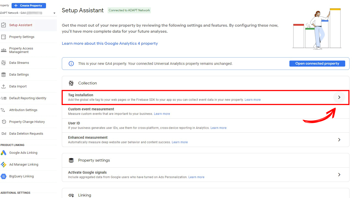Image resolution: width=352 pixels, height=198 pixels.
Task: Click the Google Ads Linking logo icon
Action: [4, 153]
